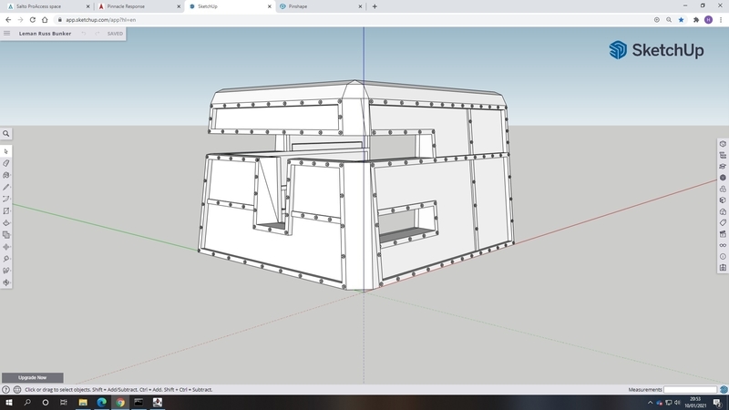Screen dimensions: 729x410
Task: Show hidden system tray icons
Action: (x=650, y=403)
